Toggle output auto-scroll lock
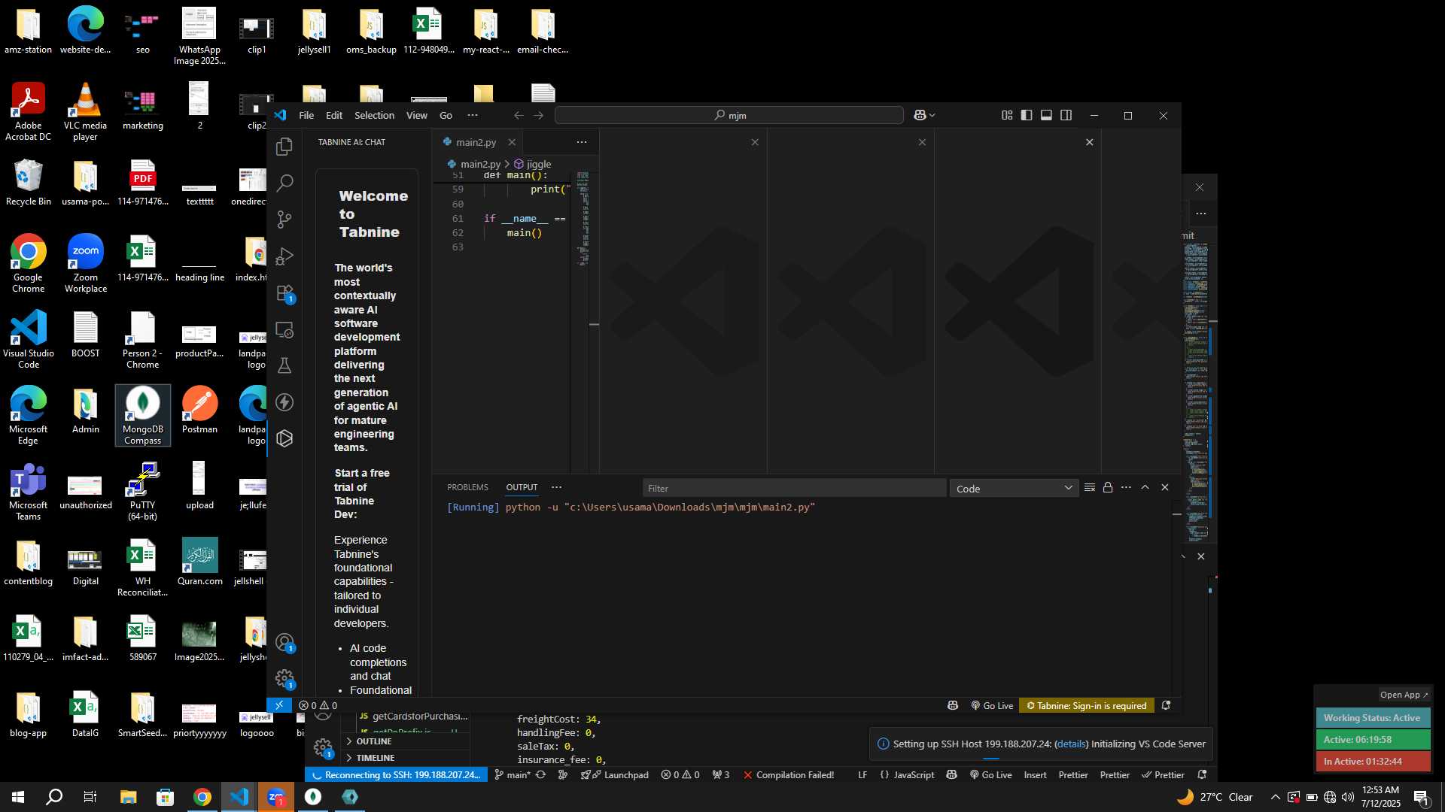Image resolution: width=1445 pixels, height=812 pixels. (x=1108, y=488)
